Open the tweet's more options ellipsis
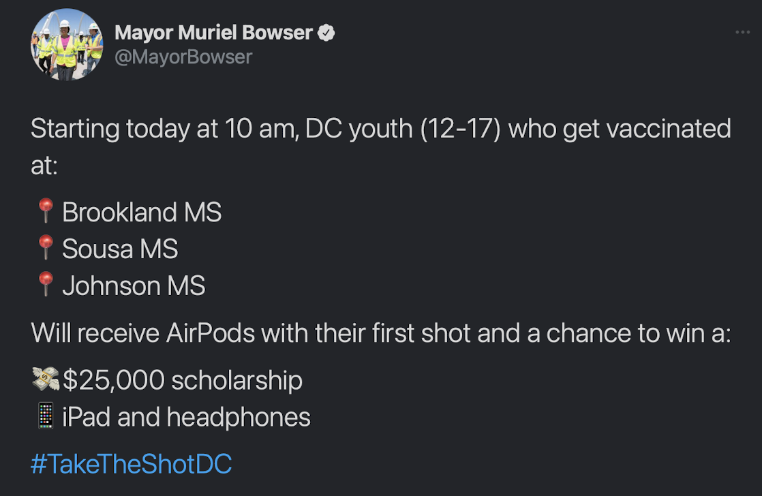Screen dimensions: 762x496 point(742,33)
